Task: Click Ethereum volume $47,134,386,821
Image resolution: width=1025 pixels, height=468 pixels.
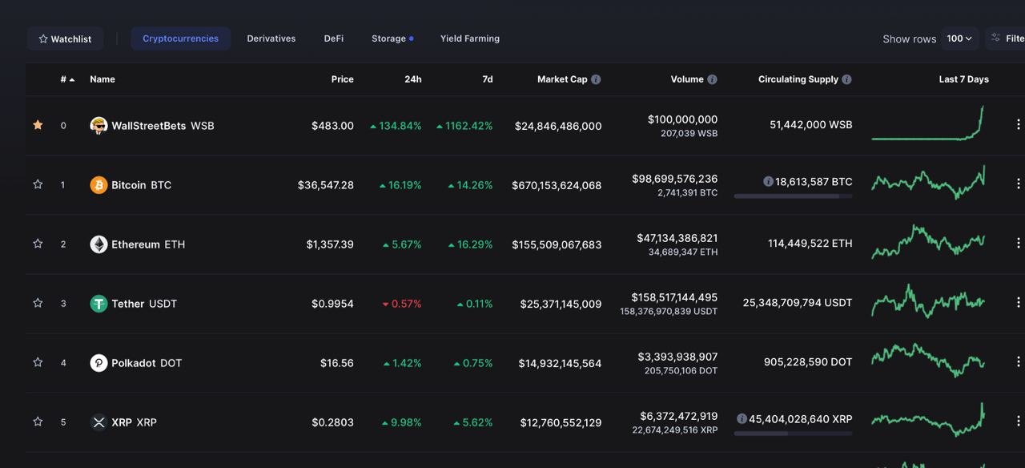Action: [677, 238]
